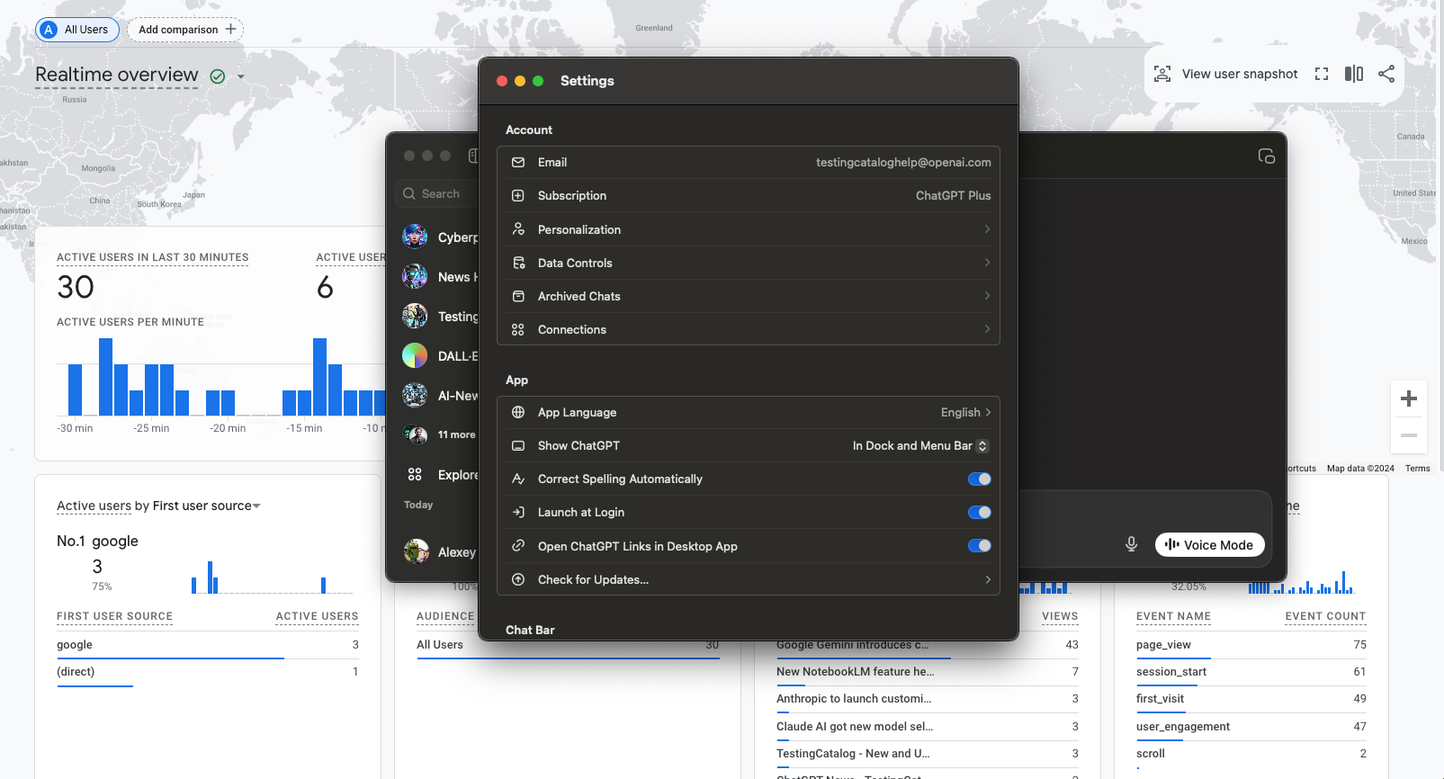The width and height of the screenshot is (1444, 779).
Task: Zoom in on the map with plus
Action: (1409, 398)
